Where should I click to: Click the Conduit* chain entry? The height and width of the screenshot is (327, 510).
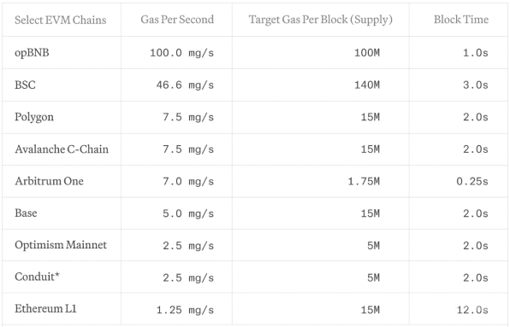pyautogui.click(x=37, y=277)
